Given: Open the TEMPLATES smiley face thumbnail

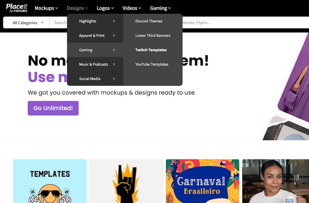Looking at the screenshot, I should coord(50,181).
